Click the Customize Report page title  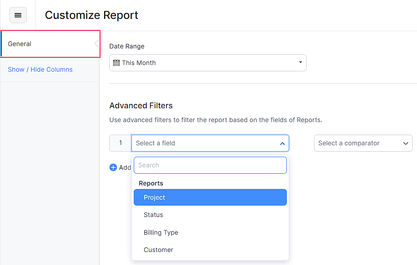pos(92,15)
